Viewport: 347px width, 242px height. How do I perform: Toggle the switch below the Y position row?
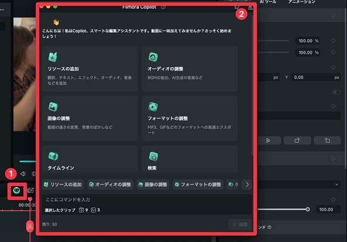pyautogui.click(x=336, y=92)
